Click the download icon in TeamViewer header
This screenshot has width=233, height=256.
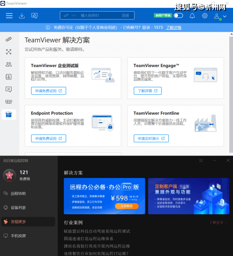22,16
